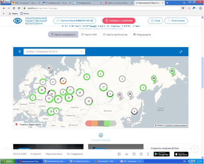Toggle fullscreen map with the expand arrows icon

point(181,52)
